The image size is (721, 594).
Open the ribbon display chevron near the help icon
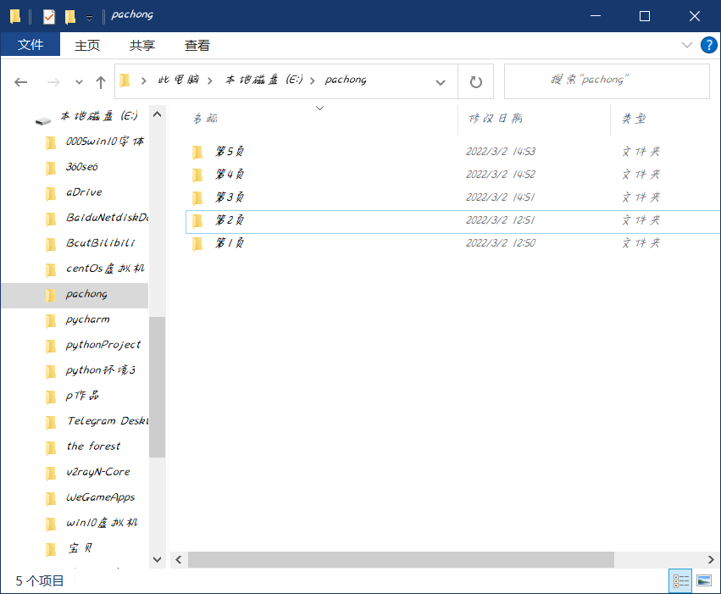pyautogui.click(x=688, y=45)
